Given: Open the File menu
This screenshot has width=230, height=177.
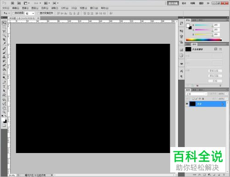Looking at the screenshot, I should [x=6, y=8].
